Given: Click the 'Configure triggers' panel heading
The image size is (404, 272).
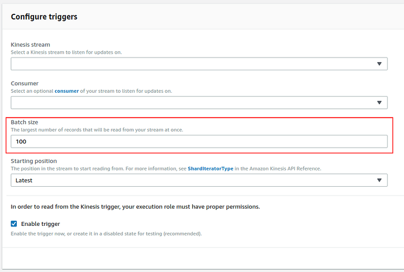Looking at the screenshot, I should coord(44,17).
